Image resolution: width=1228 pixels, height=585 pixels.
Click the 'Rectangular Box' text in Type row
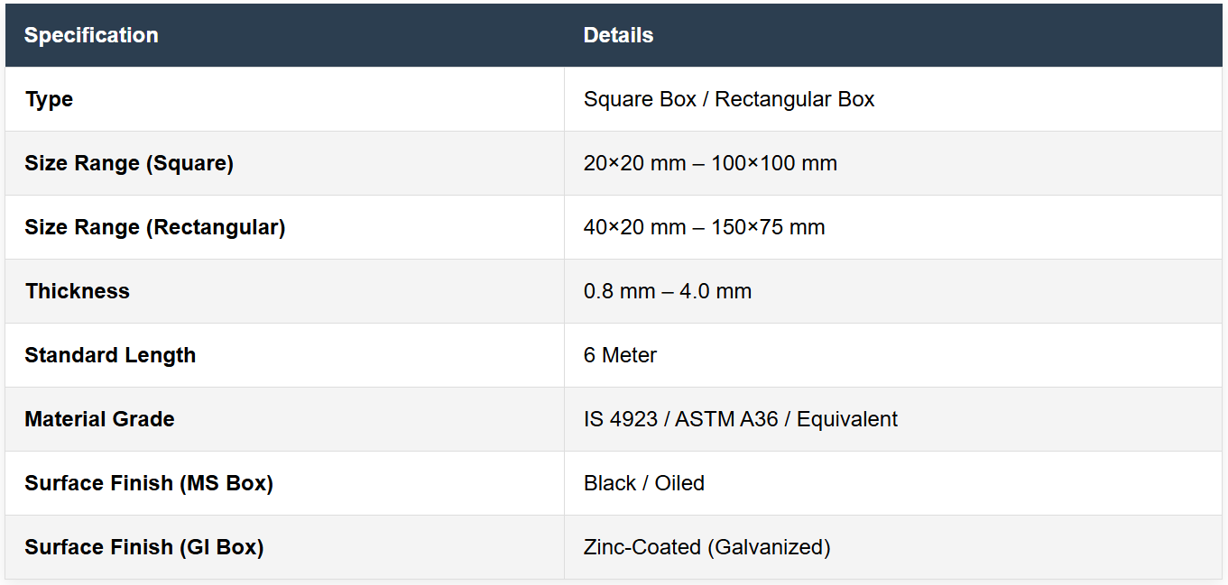click(794, 99)
